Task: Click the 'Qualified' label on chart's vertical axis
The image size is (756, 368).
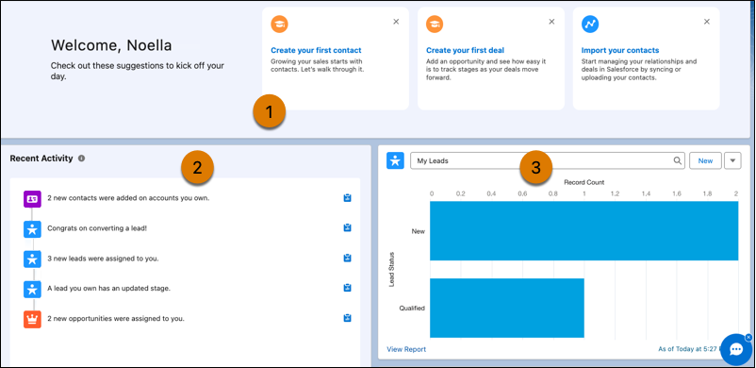Action: [412, 309]
